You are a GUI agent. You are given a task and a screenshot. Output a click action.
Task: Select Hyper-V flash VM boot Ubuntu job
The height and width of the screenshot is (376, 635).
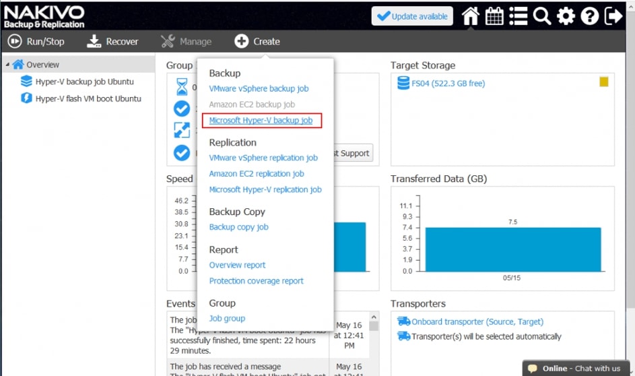coord(88,98)
